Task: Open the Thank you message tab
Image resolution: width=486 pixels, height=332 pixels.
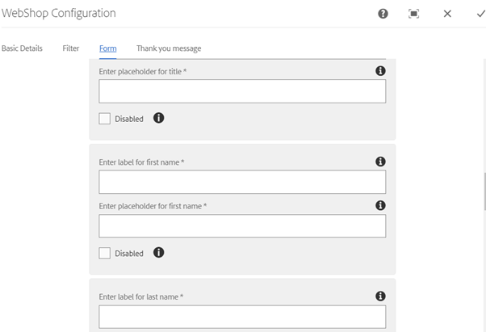Action: coord(169,48)
